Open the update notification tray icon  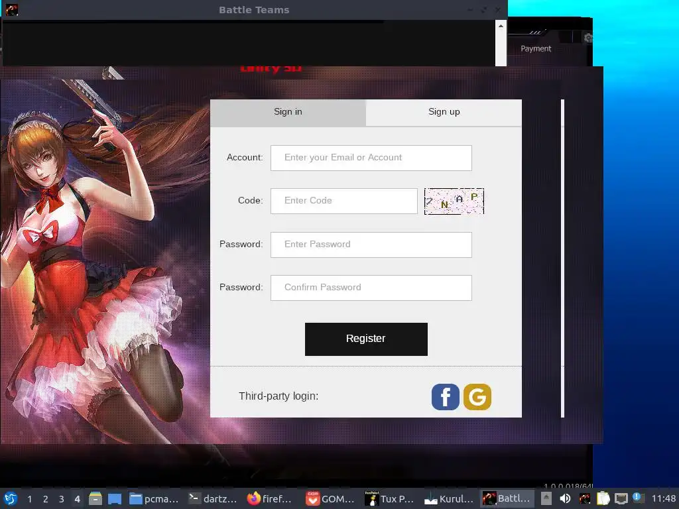click(638, 498)
